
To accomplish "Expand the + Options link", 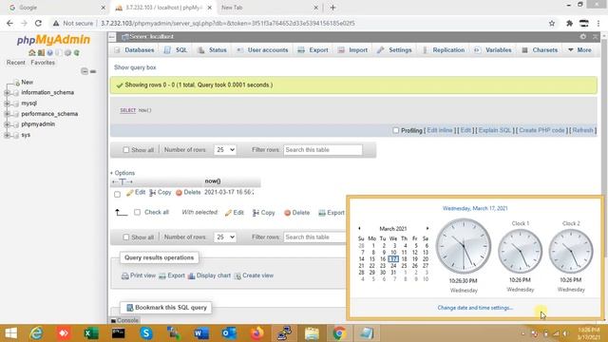I will click(x=123, y=173).
